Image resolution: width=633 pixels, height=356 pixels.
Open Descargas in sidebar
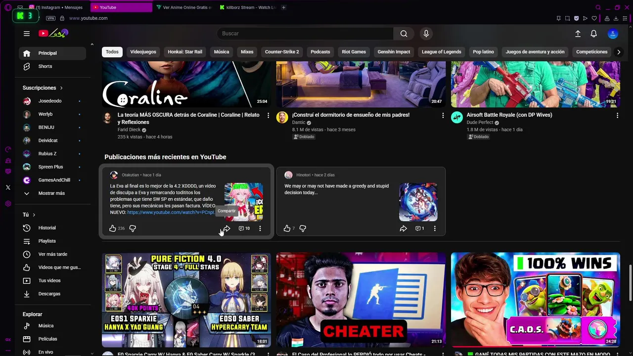[x=52, y=294]
